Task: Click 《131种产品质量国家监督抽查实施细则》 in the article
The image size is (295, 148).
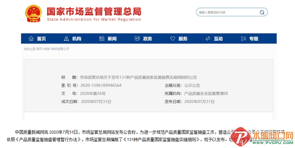Action: pyautogui.click(x=163, y=140)
